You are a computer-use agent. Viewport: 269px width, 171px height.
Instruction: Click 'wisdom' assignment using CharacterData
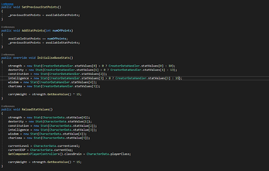47,134
